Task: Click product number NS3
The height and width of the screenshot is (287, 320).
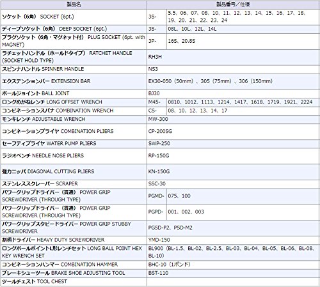Action: click(x=233, y=69)
